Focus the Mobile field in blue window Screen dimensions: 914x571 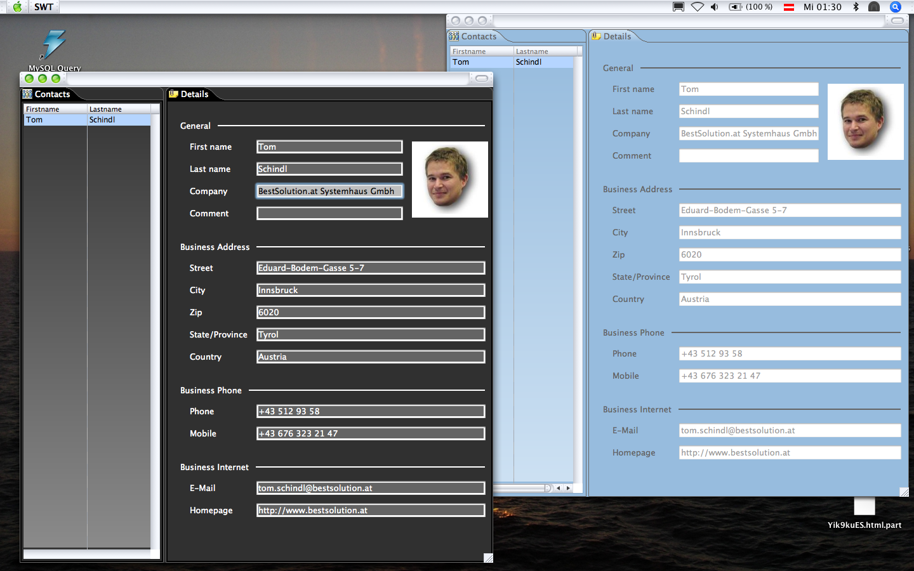(x=790, y=376)
